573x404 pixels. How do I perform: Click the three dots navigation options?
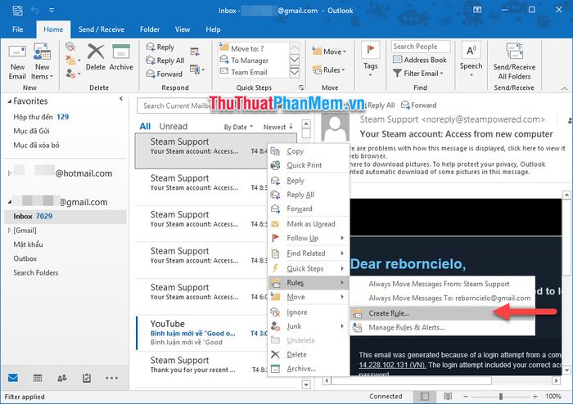click(111, 378)
